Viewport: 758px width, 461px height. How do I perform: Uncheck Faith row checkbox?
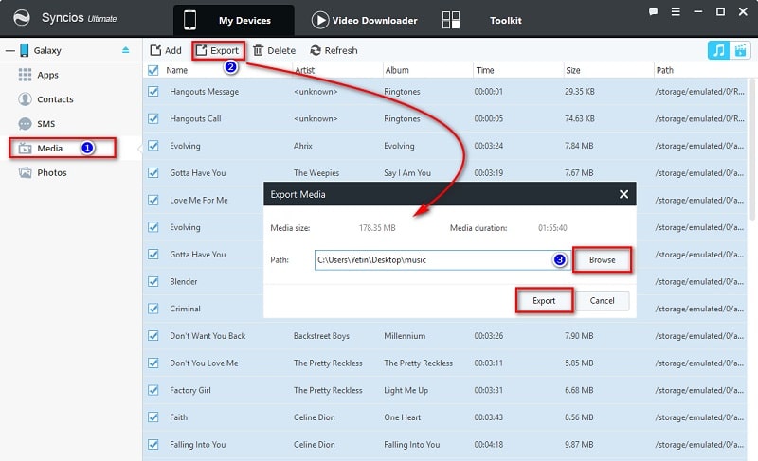[153, 417]
